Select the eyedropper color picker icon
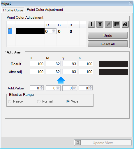Screen dimensions: 134x149 (108, 24)
